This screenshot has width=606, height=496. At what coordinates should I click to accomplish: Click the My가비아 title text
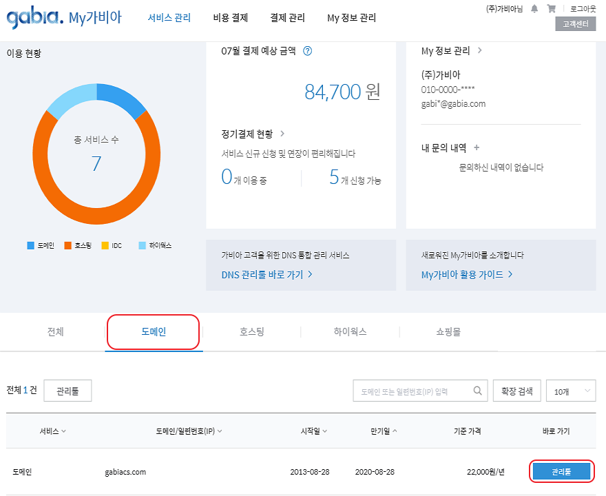95,18
